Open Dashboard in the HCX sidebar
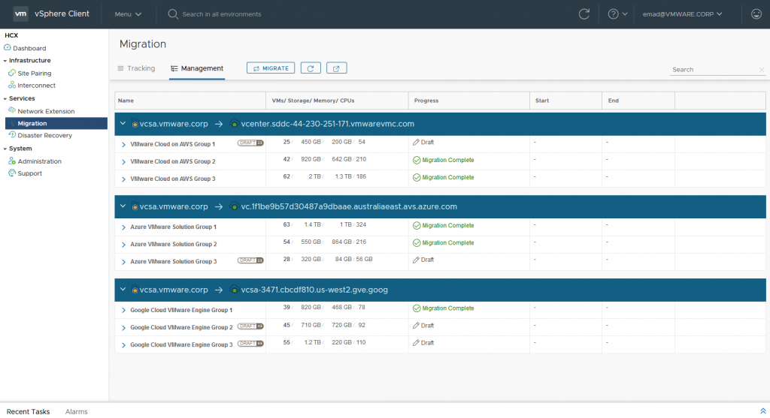 pos(29,48)
